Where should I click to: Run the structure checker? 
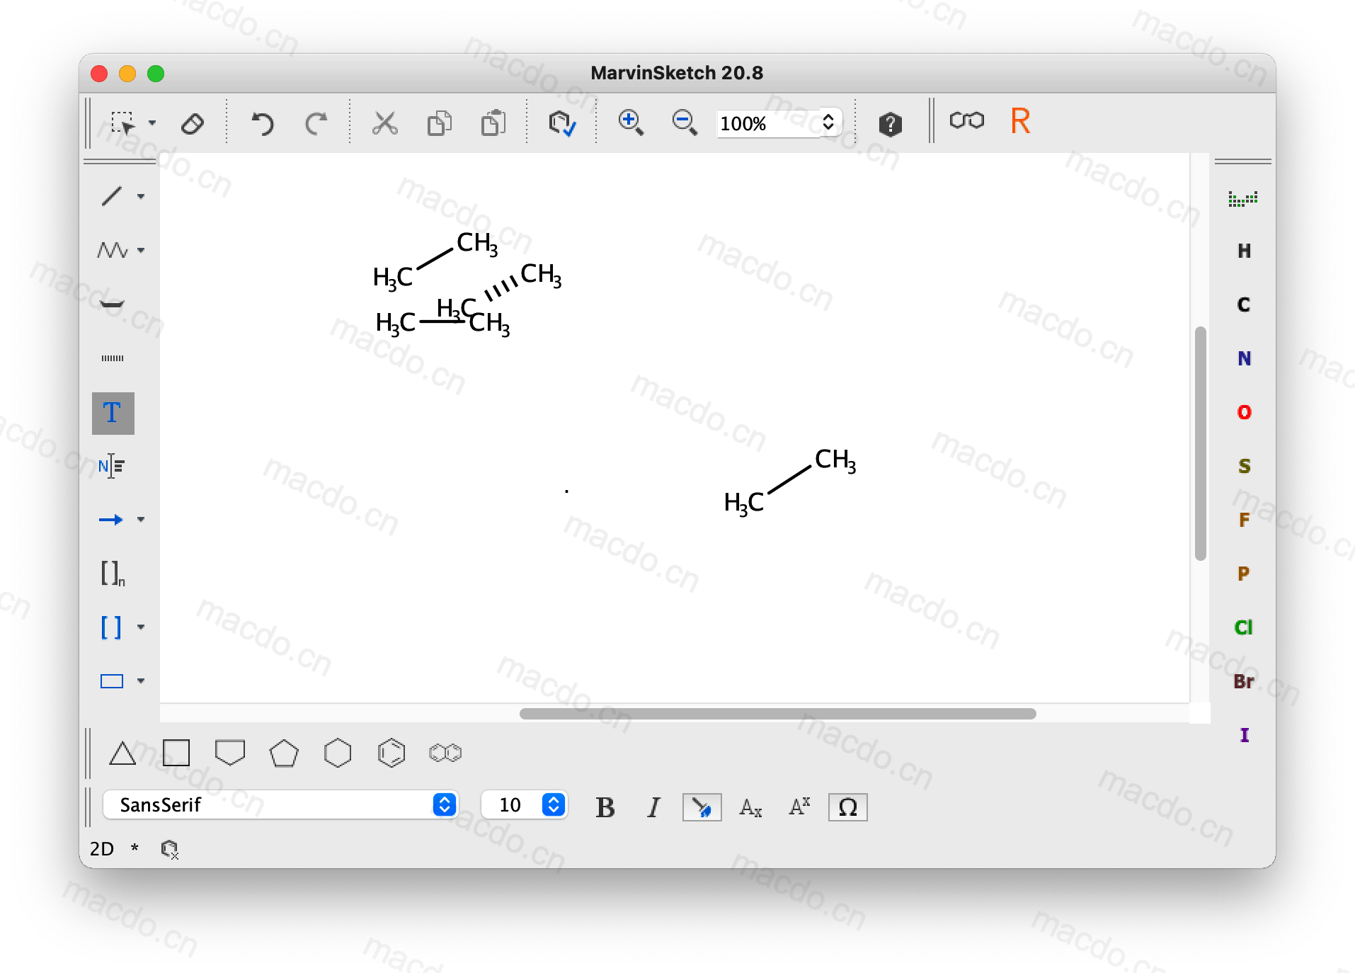[562, 123]
